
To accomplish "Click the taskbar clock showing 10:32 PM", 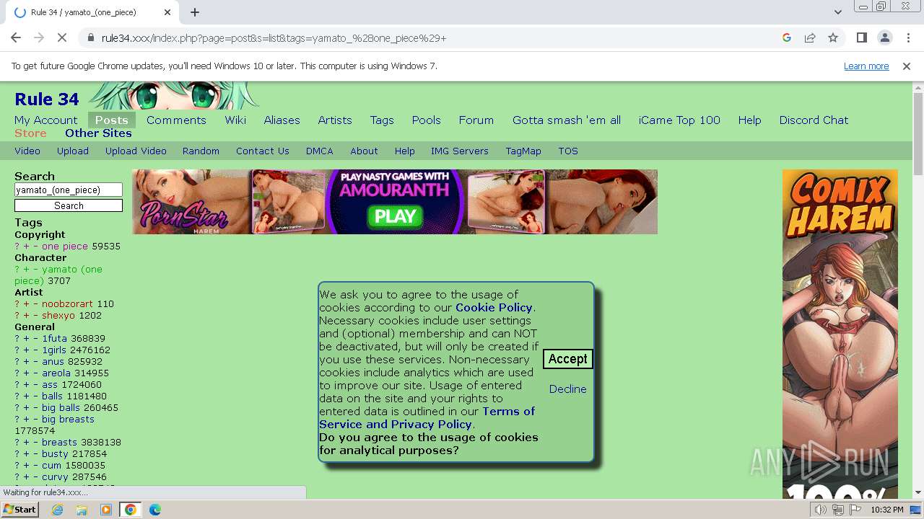I will (x=887, y=510).
